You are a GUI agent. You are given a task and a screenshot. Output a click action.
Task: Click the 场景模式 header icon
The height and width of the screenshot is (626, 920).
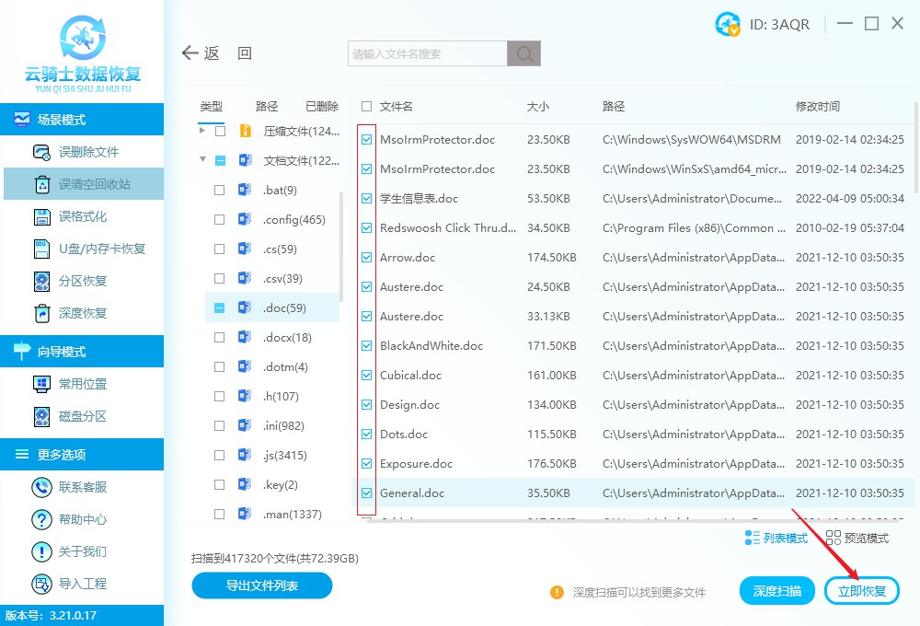click(22, 119)
